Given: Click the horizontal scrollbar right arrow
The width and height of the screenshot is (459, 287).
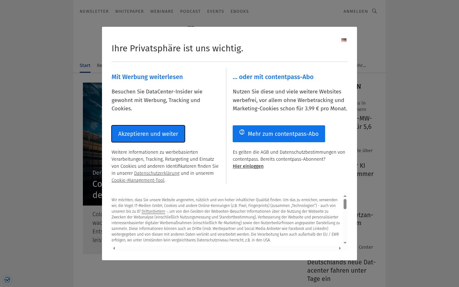Looking at the screenshot, I should 340,248.
